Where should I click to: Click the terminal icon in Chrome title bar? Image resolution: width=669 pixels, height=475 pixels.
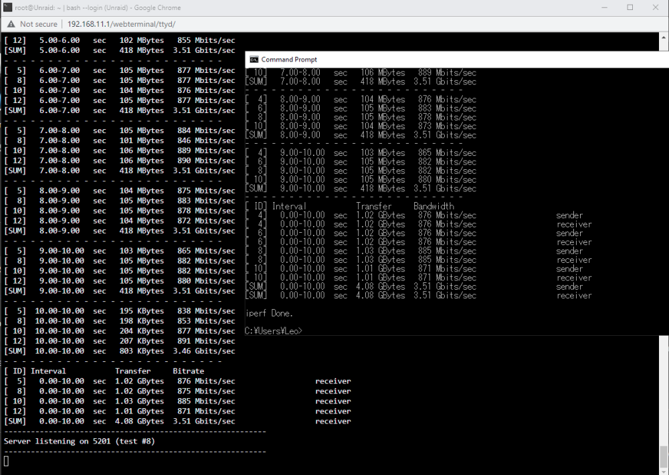point(7,7)
